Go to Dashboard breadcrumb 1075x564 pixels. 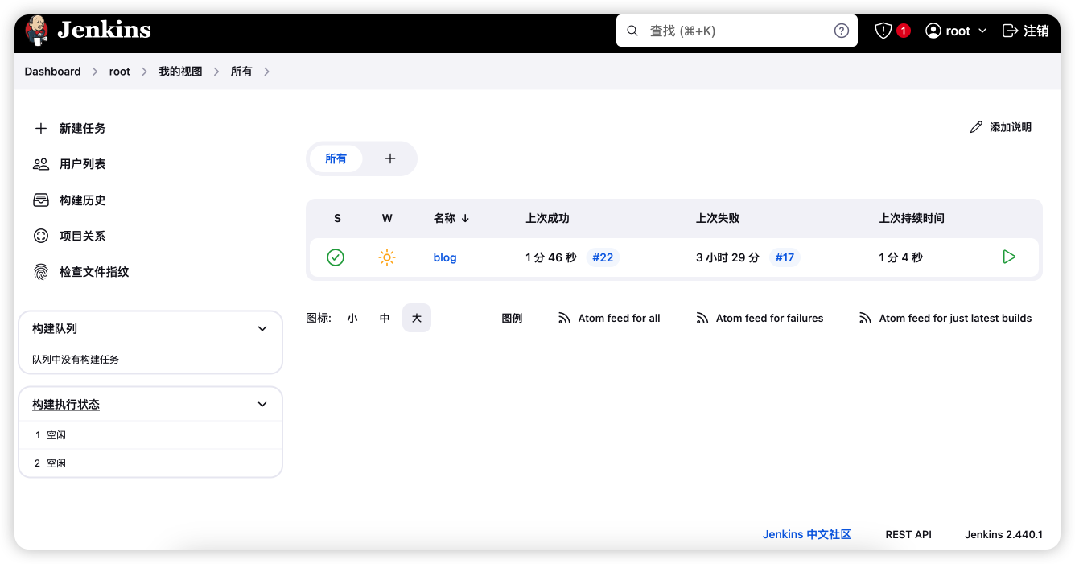[x=52, y=72]
